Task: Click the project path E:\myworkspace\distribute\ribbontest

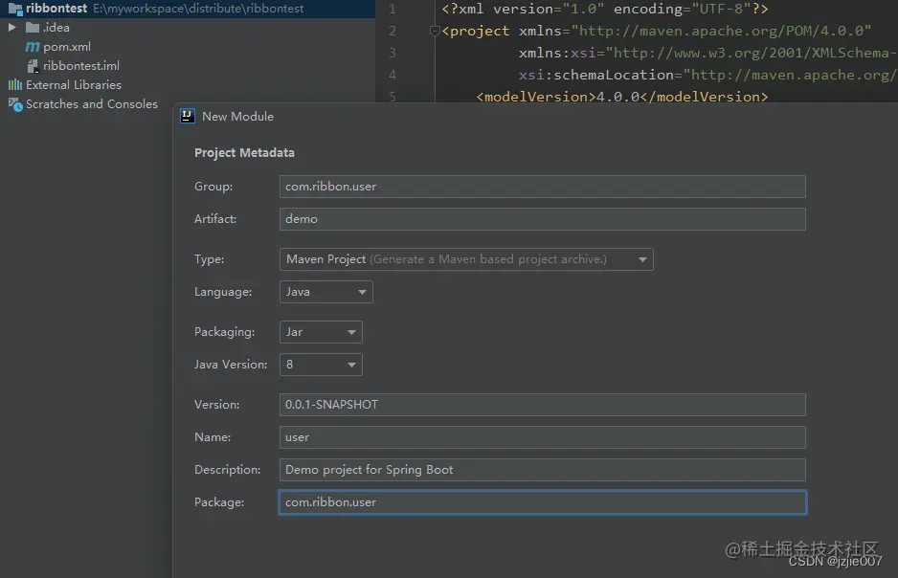Action: (x=198, y=9)
